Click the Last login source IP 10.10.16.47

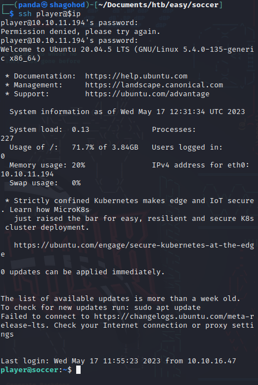(x=212, y=361)
